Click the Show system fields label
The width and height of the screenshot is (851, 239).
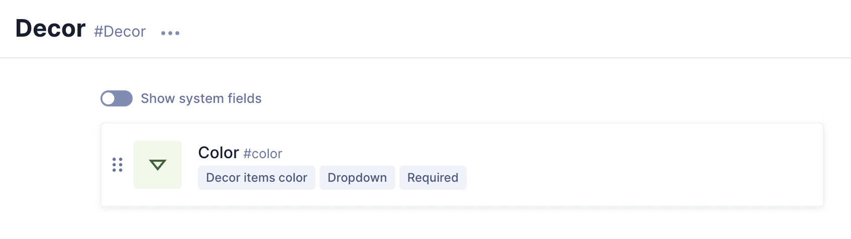[201, 98]
